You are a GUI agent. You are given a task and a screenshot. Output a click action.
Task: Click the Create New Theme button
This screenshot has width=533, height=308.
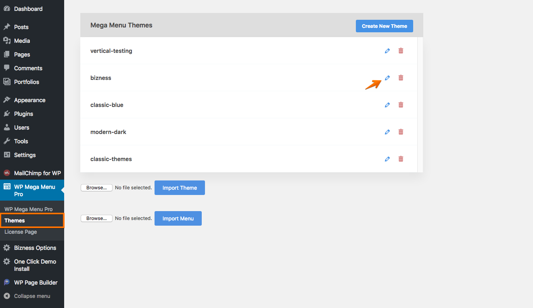pyautogui.click(x=384, y=26)
